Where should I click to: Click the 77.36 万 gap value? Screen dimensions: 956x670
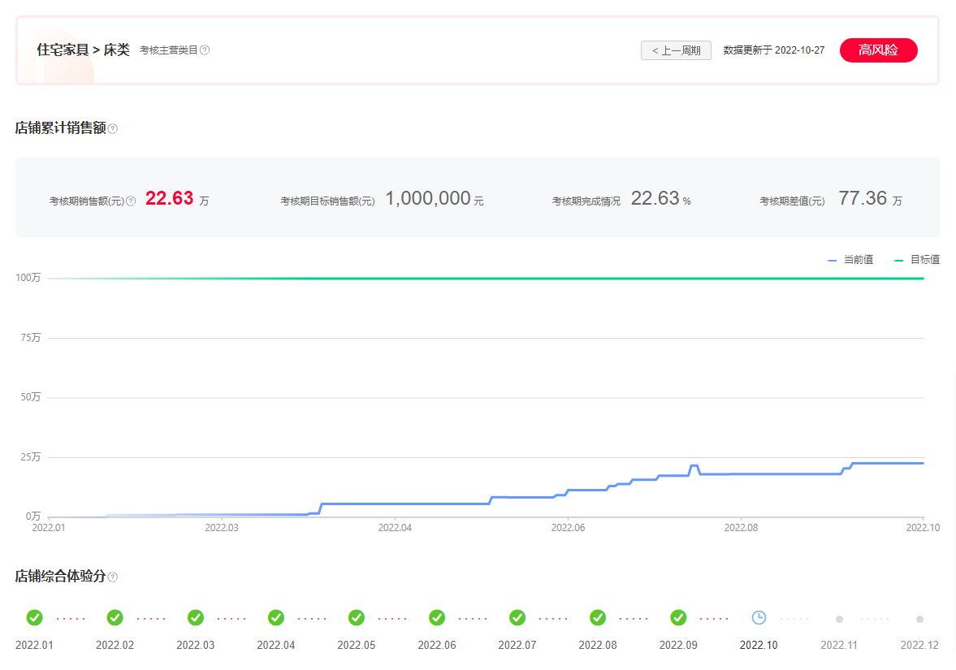[x=870, y=199]
